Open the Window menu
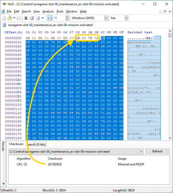Screen dimensions: 173x193 pyautogui.click(x=72, y=11)
